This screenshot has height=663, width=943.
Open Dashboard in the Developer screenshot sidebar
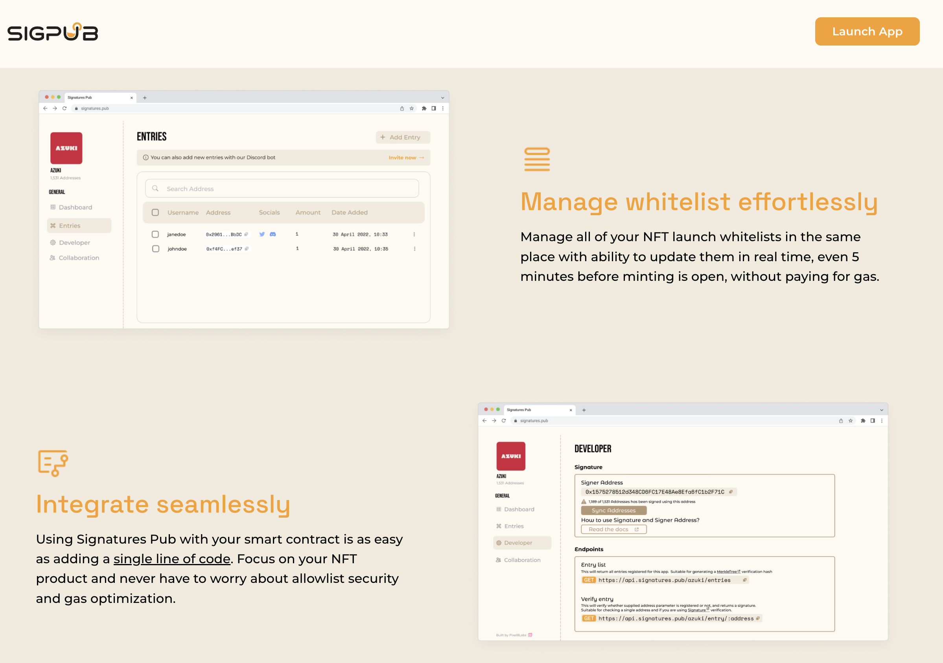(516, 509)
